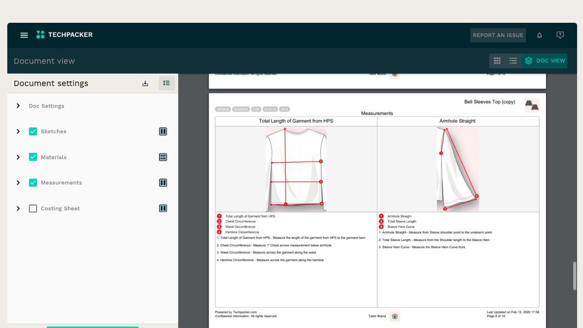Expand the Costing Sheet section
The width and height of the screenshot is (583, 328).
pyautogui.click(x=18, y=209)
